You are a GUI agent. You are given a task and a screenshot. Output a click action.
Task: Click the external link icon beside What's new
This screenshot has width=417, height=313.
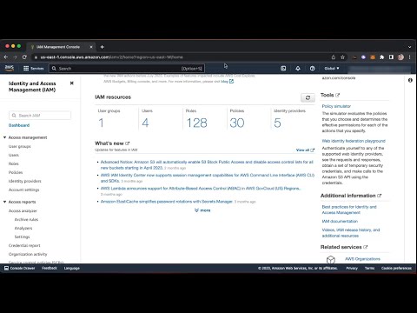point(128,143)
